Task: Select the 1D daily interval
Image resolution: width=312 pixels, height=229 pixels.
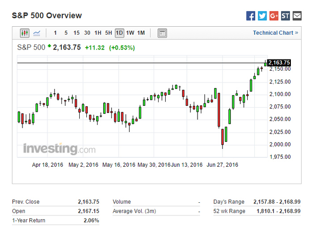Action: point(119,33)
